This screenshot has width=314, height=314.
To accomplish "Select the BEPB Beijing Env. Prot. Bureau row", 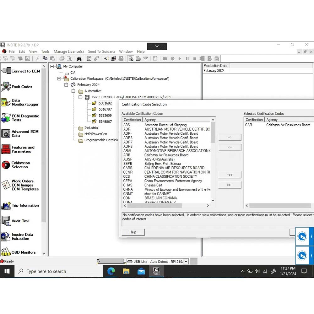I will (166, 164).
